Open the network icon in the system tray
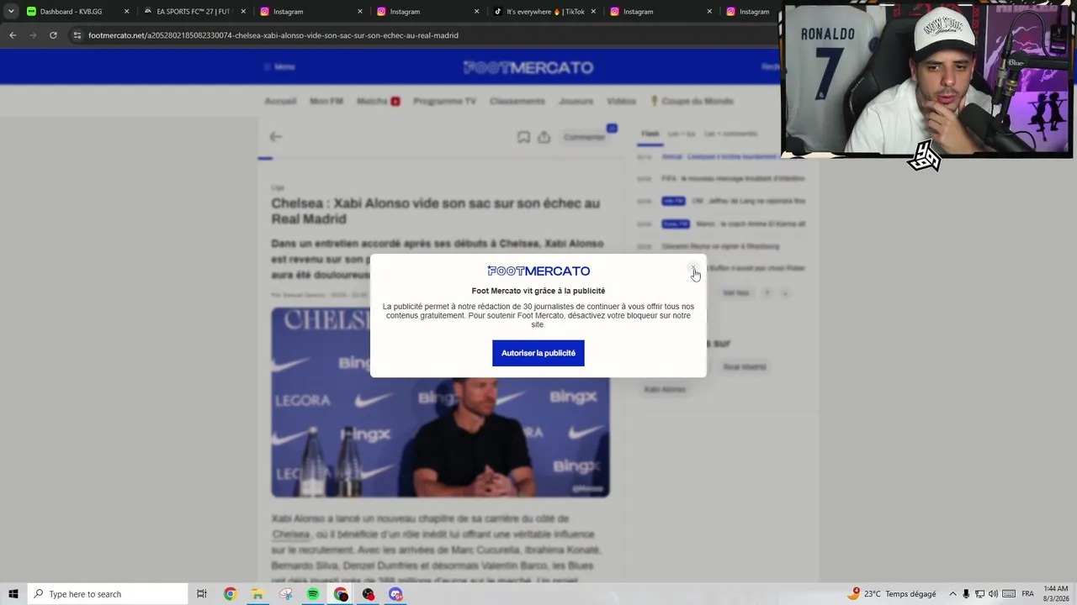Screen dimensions: 1077x605 point(979,594)
